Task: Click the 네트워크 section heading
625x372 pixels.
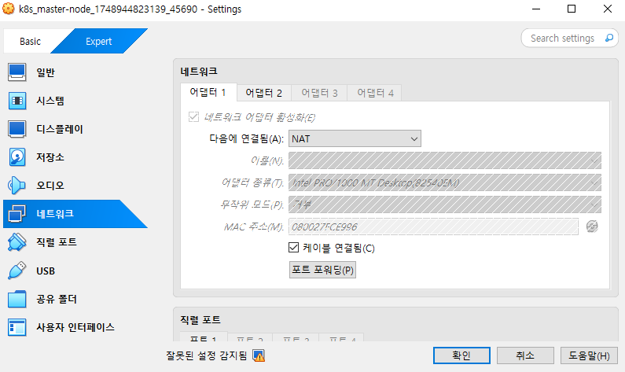Action: coord(199,72)
